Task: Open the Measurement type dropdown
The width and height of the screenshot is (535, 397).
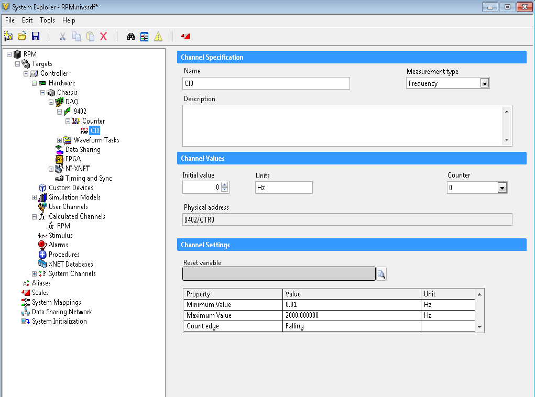Action: [485, 83]
